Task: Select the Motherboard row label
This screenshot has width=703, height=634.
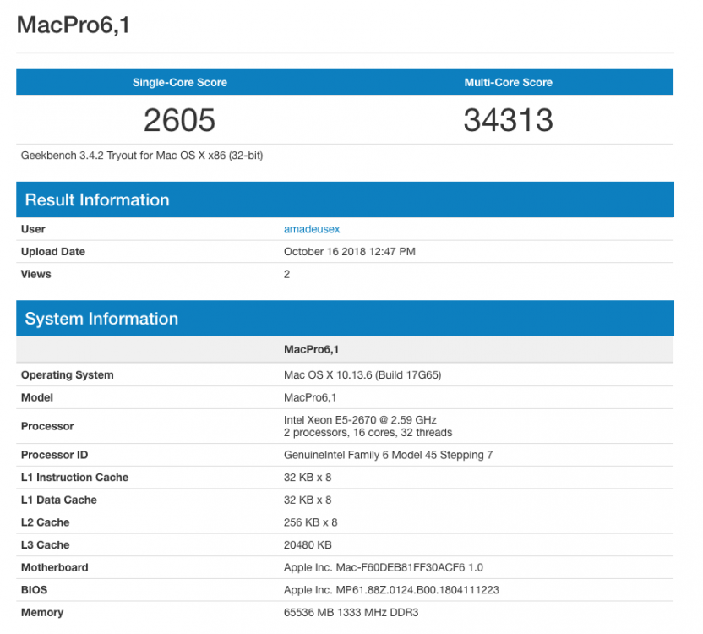Action: [54, 567]
